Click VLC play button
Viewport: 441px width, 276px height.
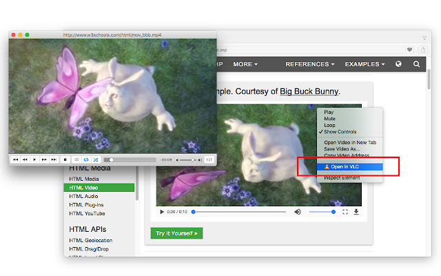click(34, 159)
